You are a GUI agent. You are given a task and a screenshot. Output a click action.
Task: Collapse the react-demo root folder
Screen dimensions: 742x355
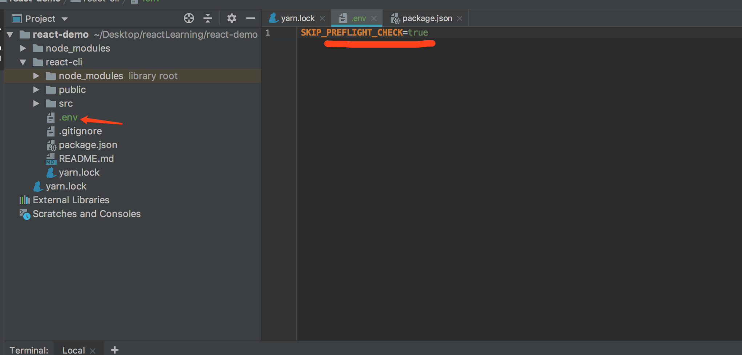click(x=10, y=34)
